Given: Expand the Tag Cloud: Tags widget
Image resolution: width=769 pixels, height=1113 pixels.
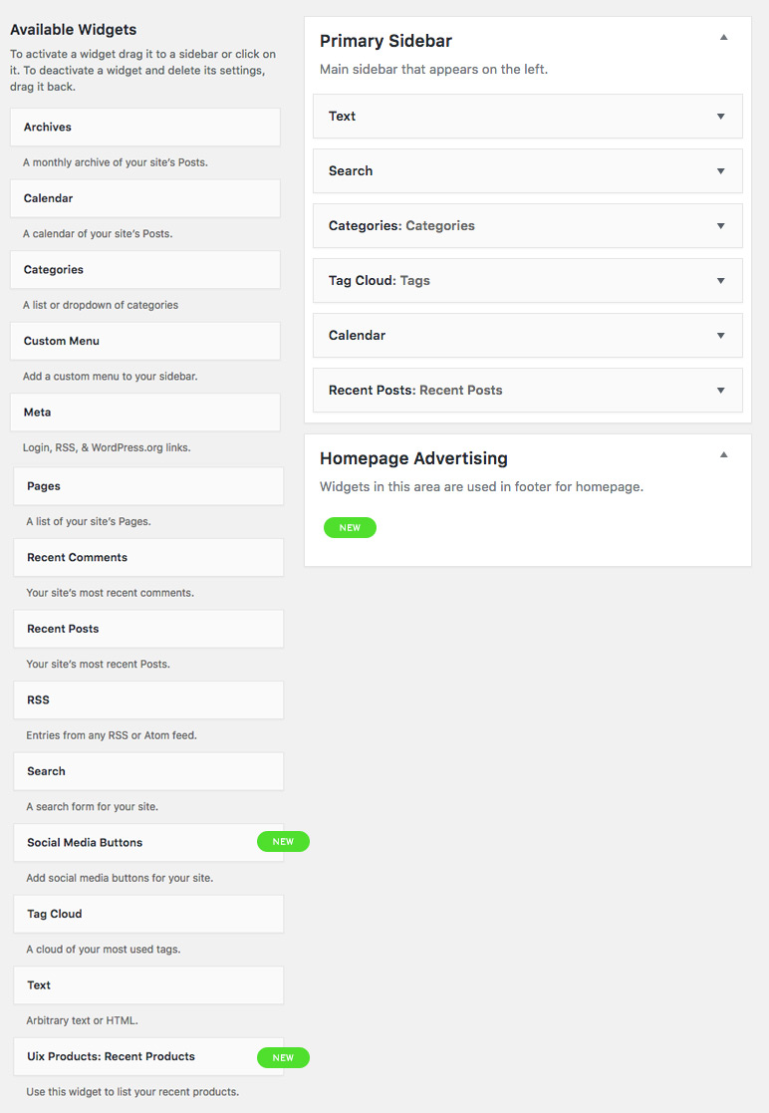Looking at the screenshot, I should 720,281.
